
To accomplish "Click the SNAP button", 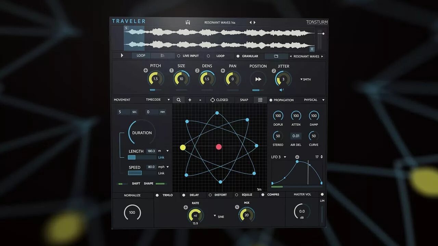I will (244, 100).
